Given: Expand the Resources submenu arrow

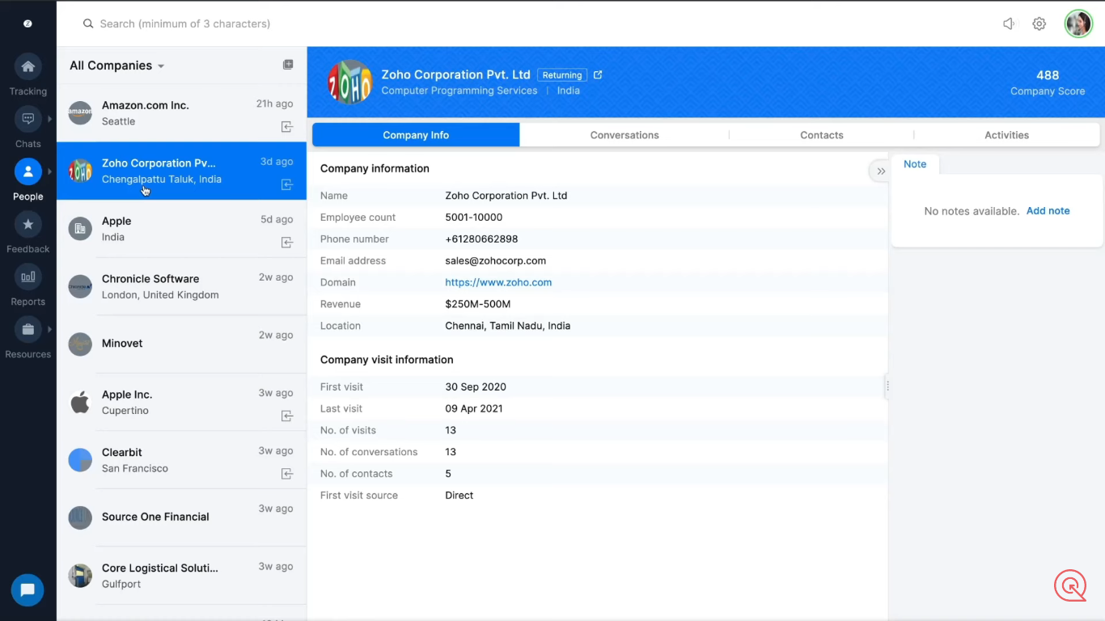Looking at the screenshot, I should pos(49,329).
